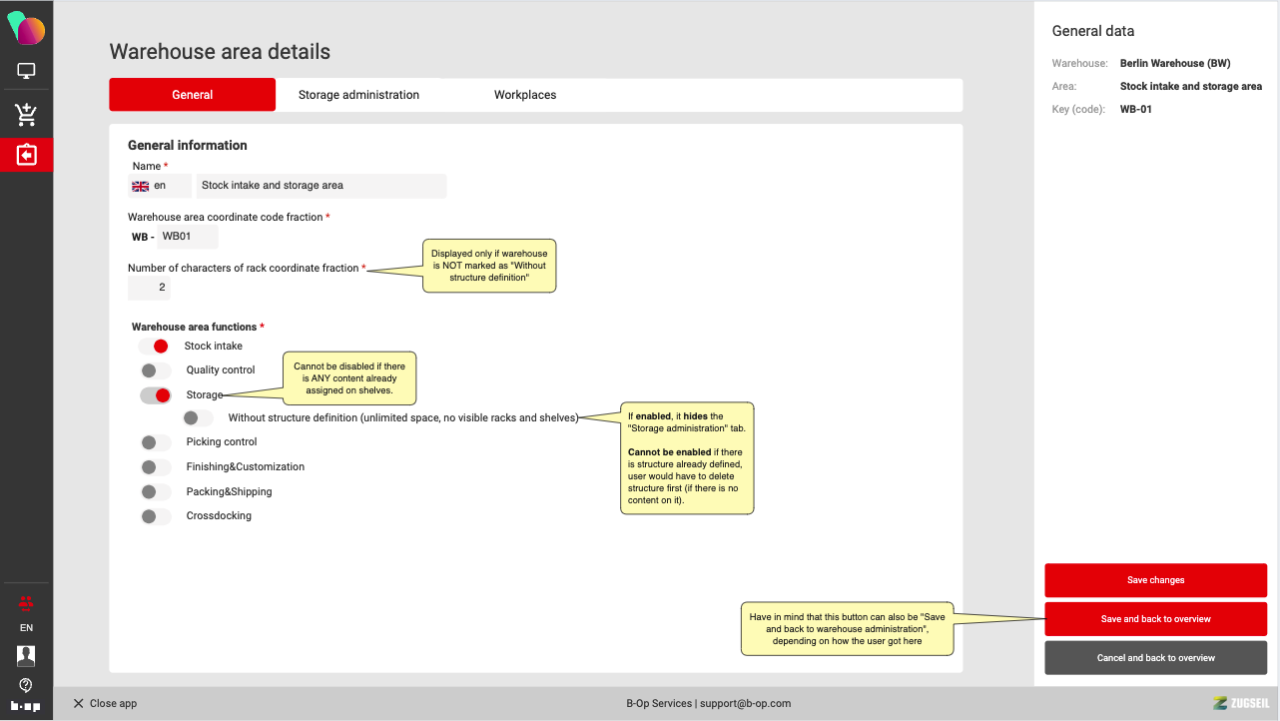Click the app logo in the sidebar

[26, 29]
